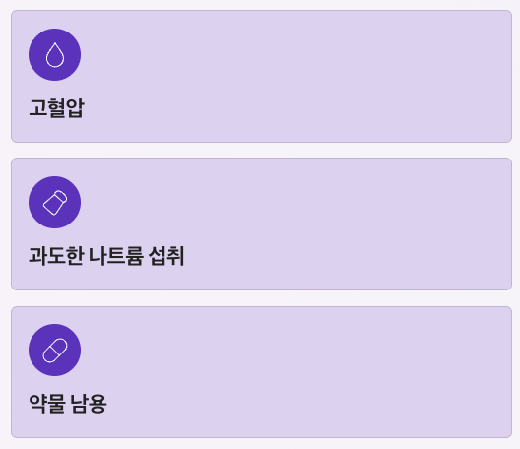Click the water droplet icon
The image size is (520, 449).
point(55,55)
